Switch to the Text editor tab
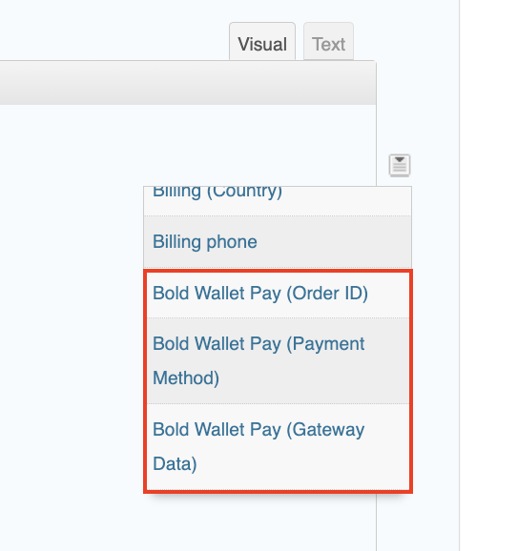The image size is (517, 551). (328, 42)
